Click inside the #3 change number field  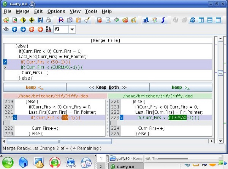tap(61, 29)
